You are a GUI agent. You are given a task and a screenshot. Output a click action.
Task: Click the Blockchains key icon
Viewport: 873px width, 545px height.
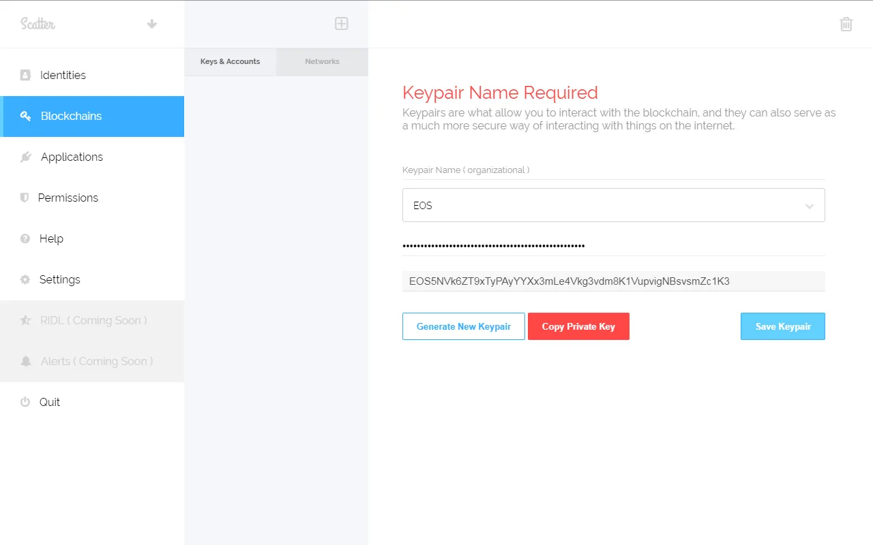pos(25,116)
